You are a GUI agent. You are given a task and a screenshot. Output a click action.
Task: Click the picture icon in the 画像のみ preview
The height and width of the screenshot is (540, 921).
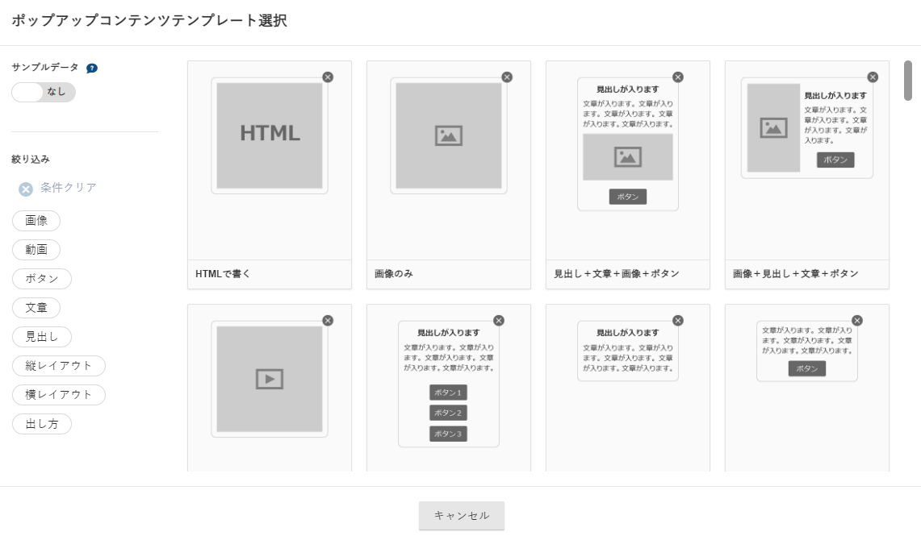[x=449, y=135]
